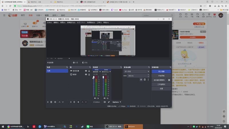229x129 pixels.
Task: Decrease the transition duration with the down stepper
Action: [x=148, y=77]
